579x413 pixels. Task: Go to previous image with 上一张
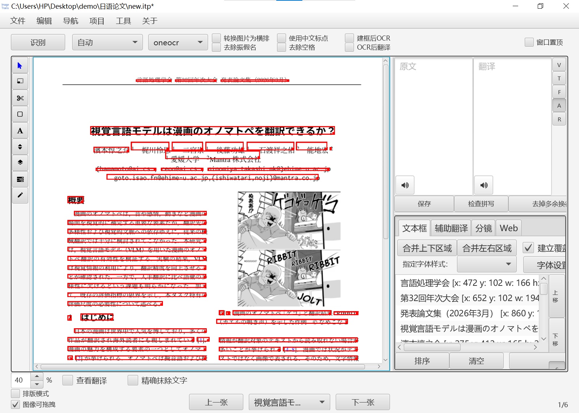tap(216, 402)
